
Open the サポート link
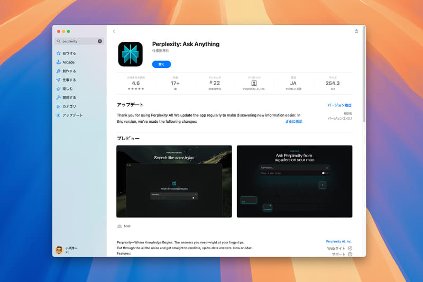pyautogui.click(x=338, y=254)
